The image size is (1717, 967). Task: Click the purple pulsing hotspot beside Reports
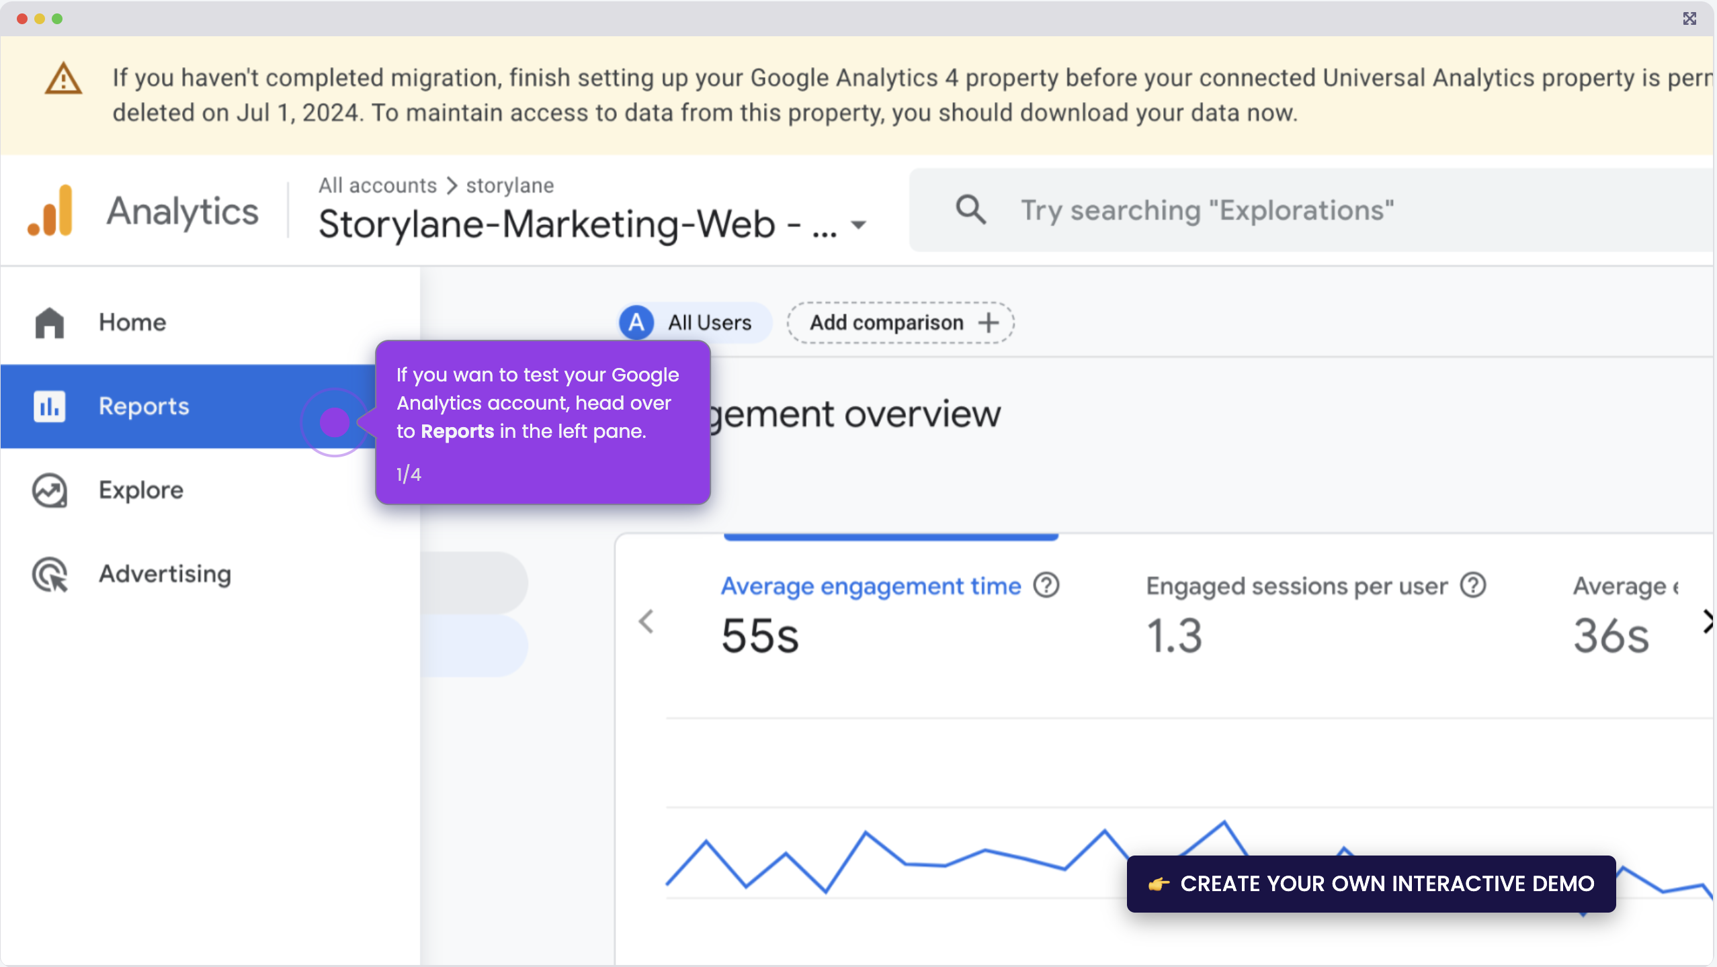[x=335, y=422]
